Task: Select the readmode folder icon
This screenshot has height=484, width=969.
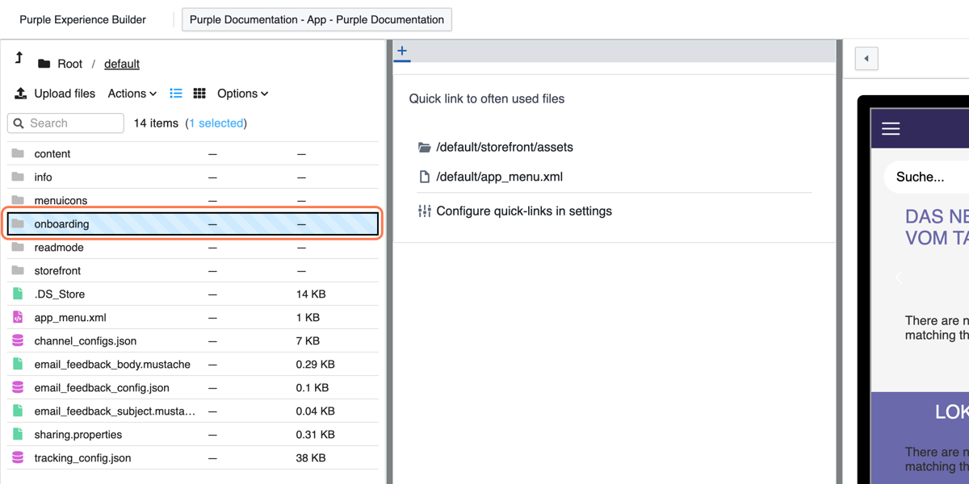Action: pyautogui.click(x=18, y=247)
